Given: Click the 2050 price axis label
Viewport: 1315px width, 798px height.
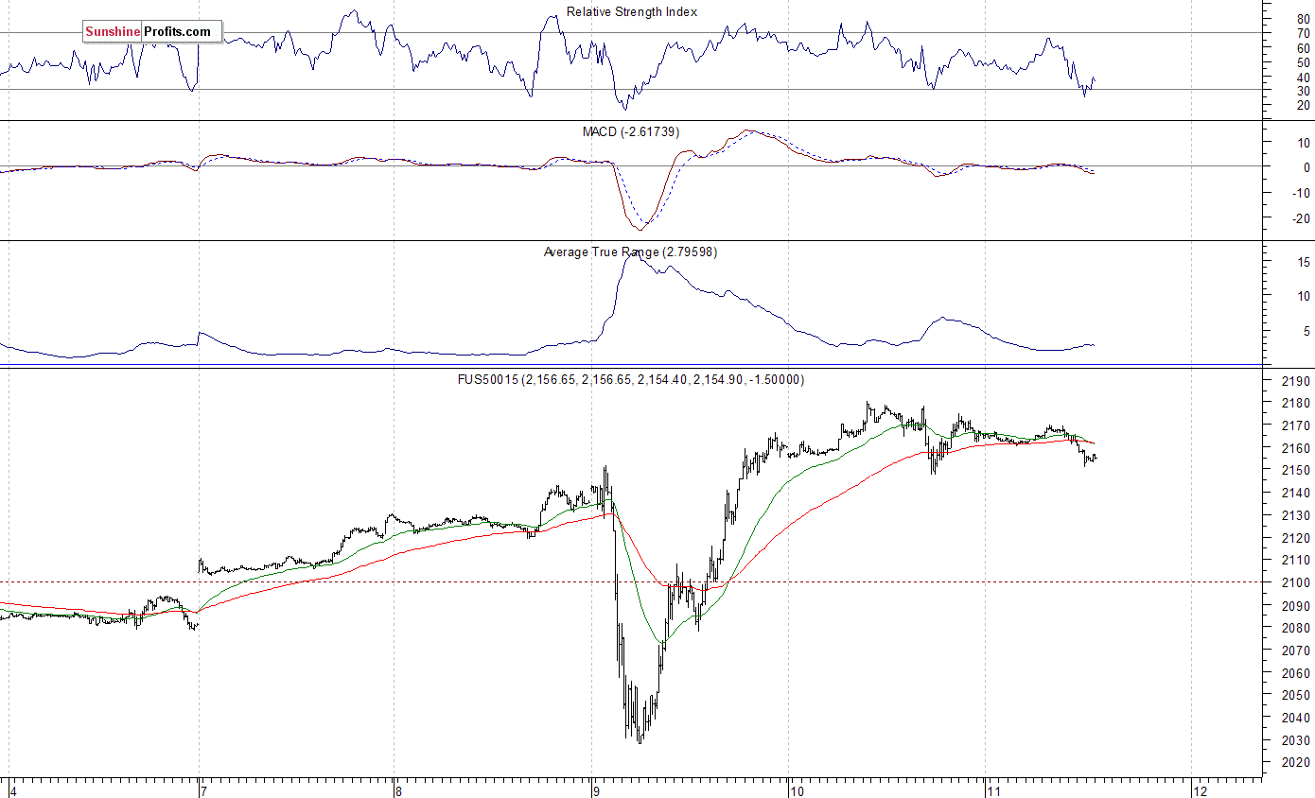Looking at the screenshot, I should [x=1297, y=696].
